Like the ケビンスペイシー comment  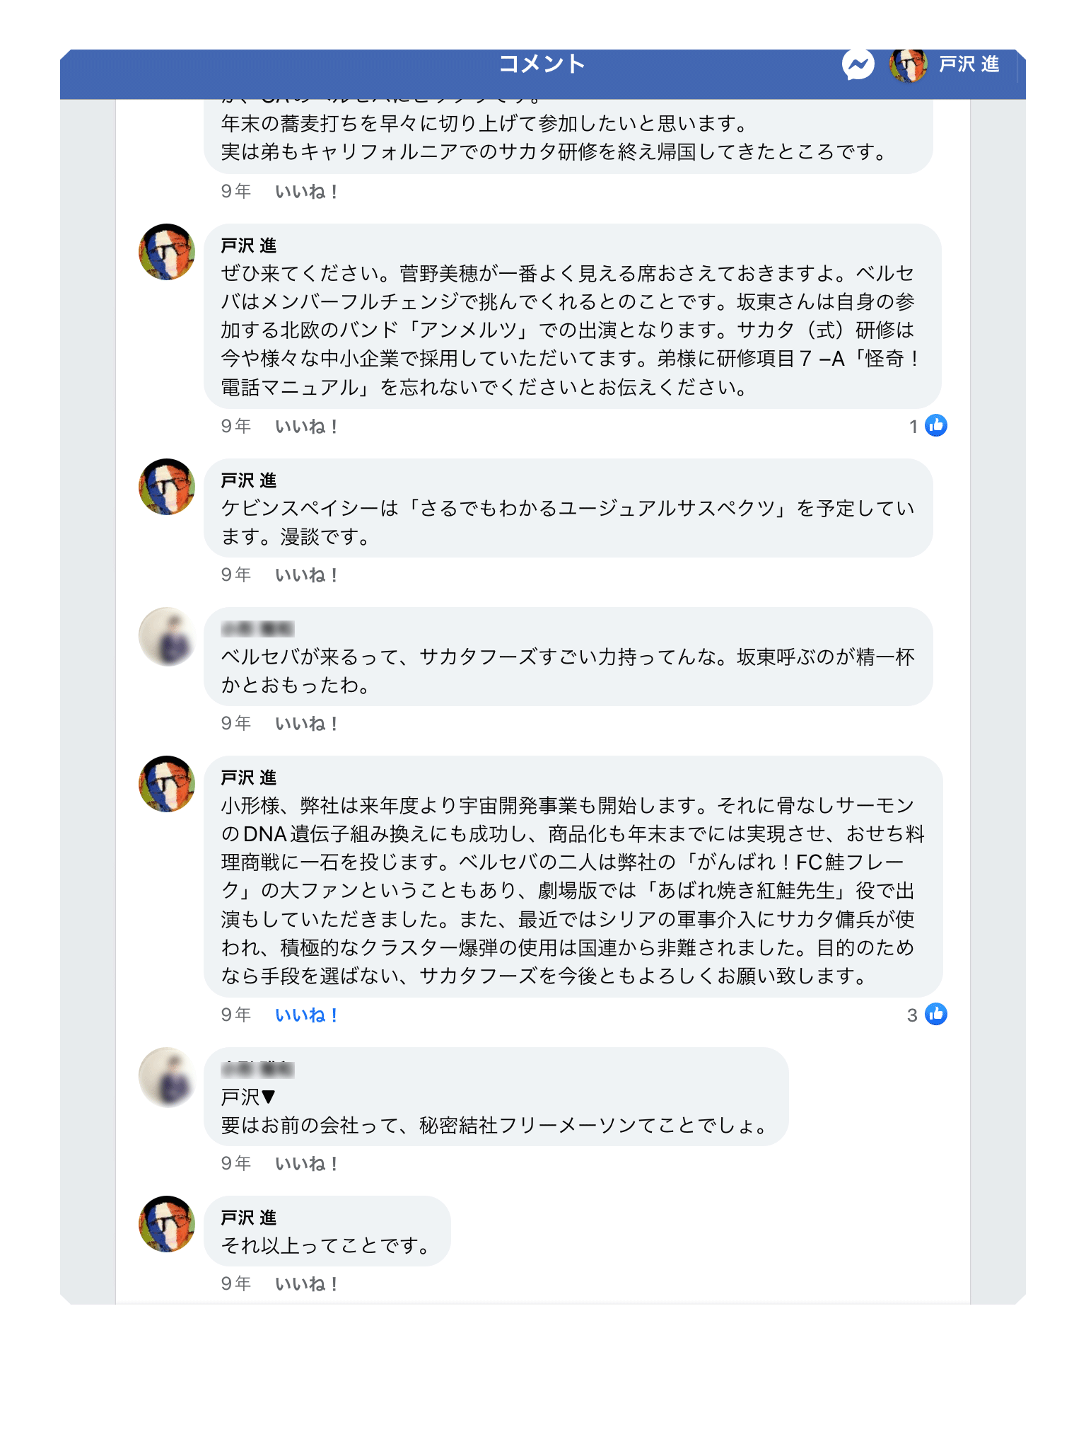coord(306,575)
